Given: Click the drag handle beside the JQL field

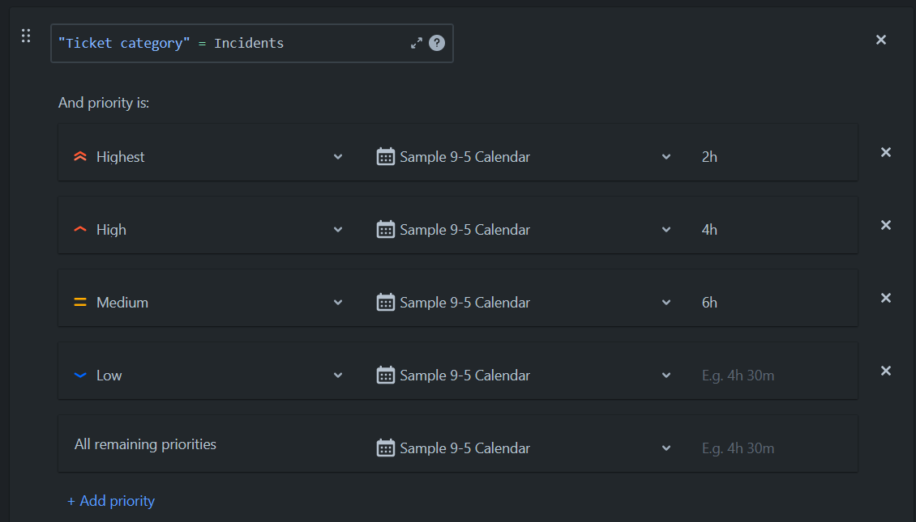Looking at the screenshot, I should tap(26, 36).
